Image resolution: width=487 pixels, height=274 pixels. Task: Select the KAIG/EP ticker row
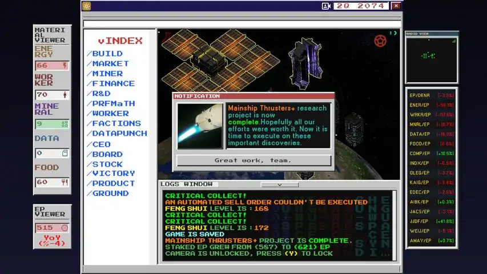(x=432, y=182)
